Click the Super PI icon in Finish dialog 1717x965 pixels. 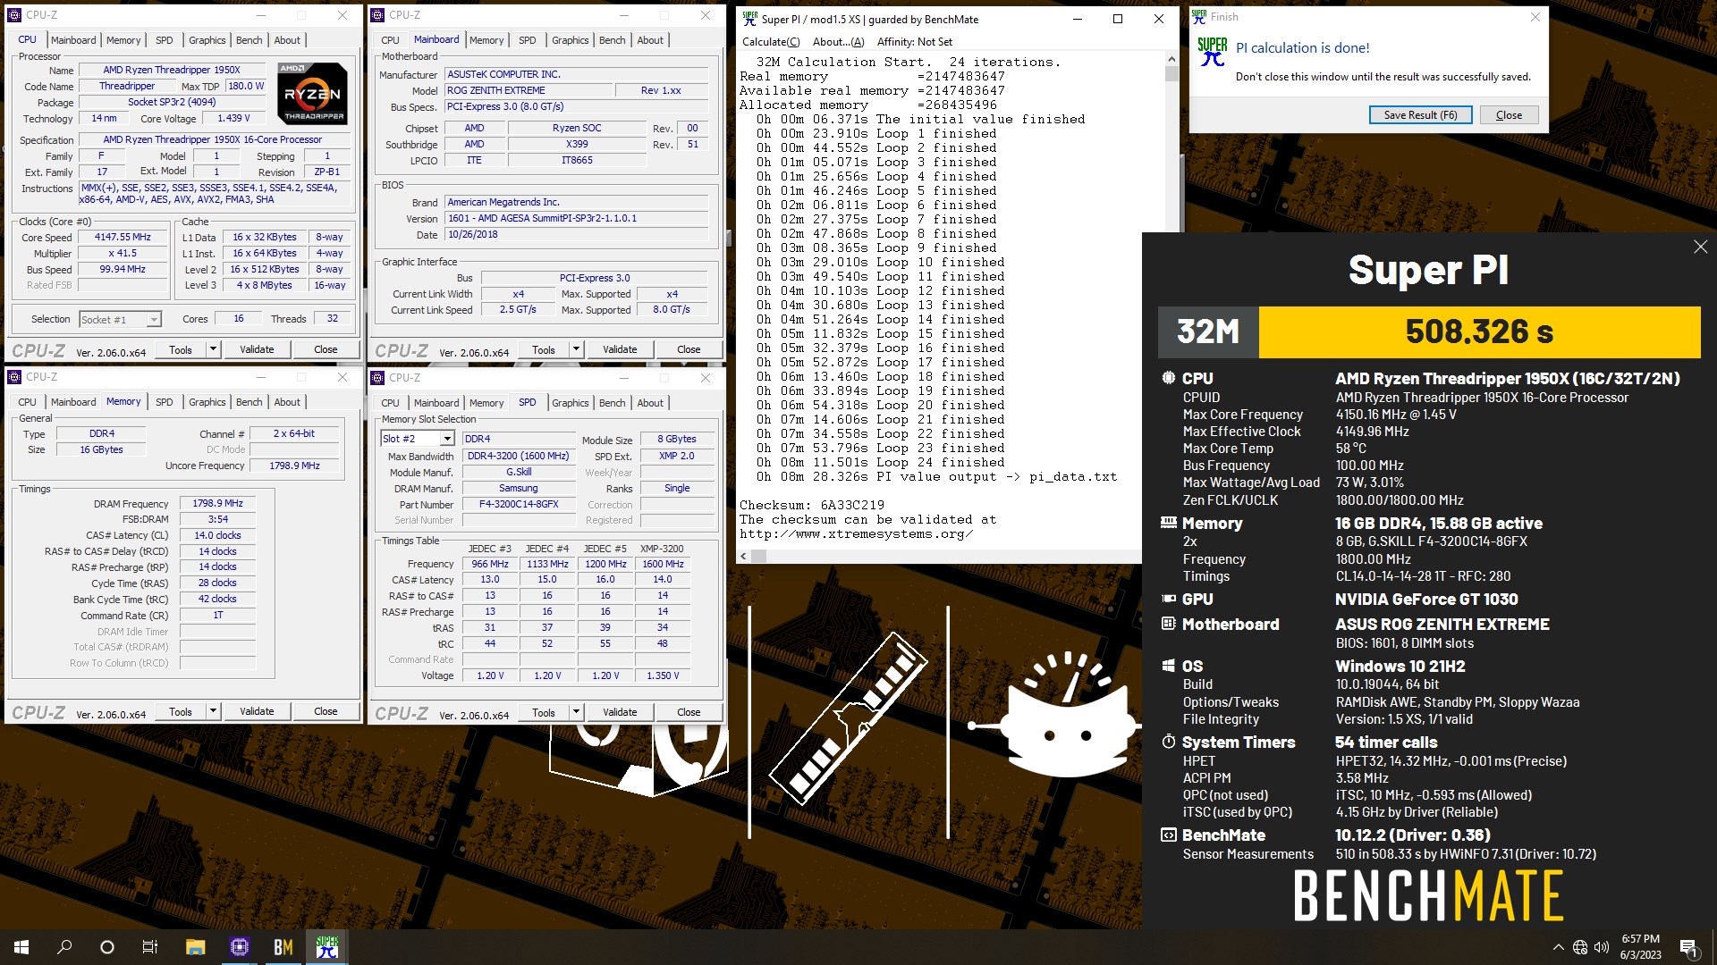pos(1212,53)
